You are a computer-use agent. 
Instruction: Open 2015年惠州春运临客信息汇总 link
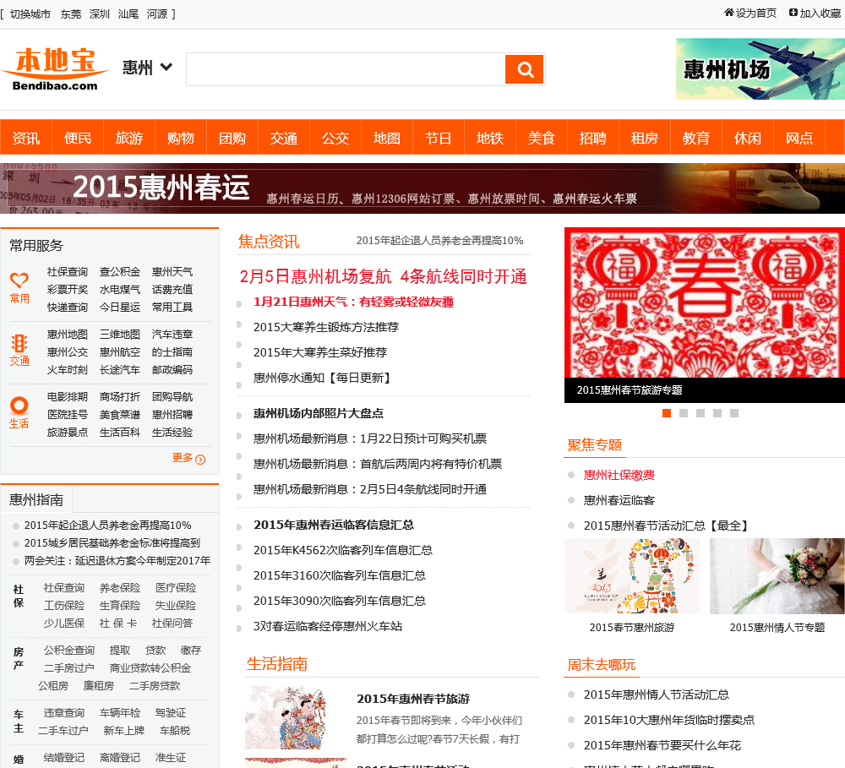[x=334, y=525]
